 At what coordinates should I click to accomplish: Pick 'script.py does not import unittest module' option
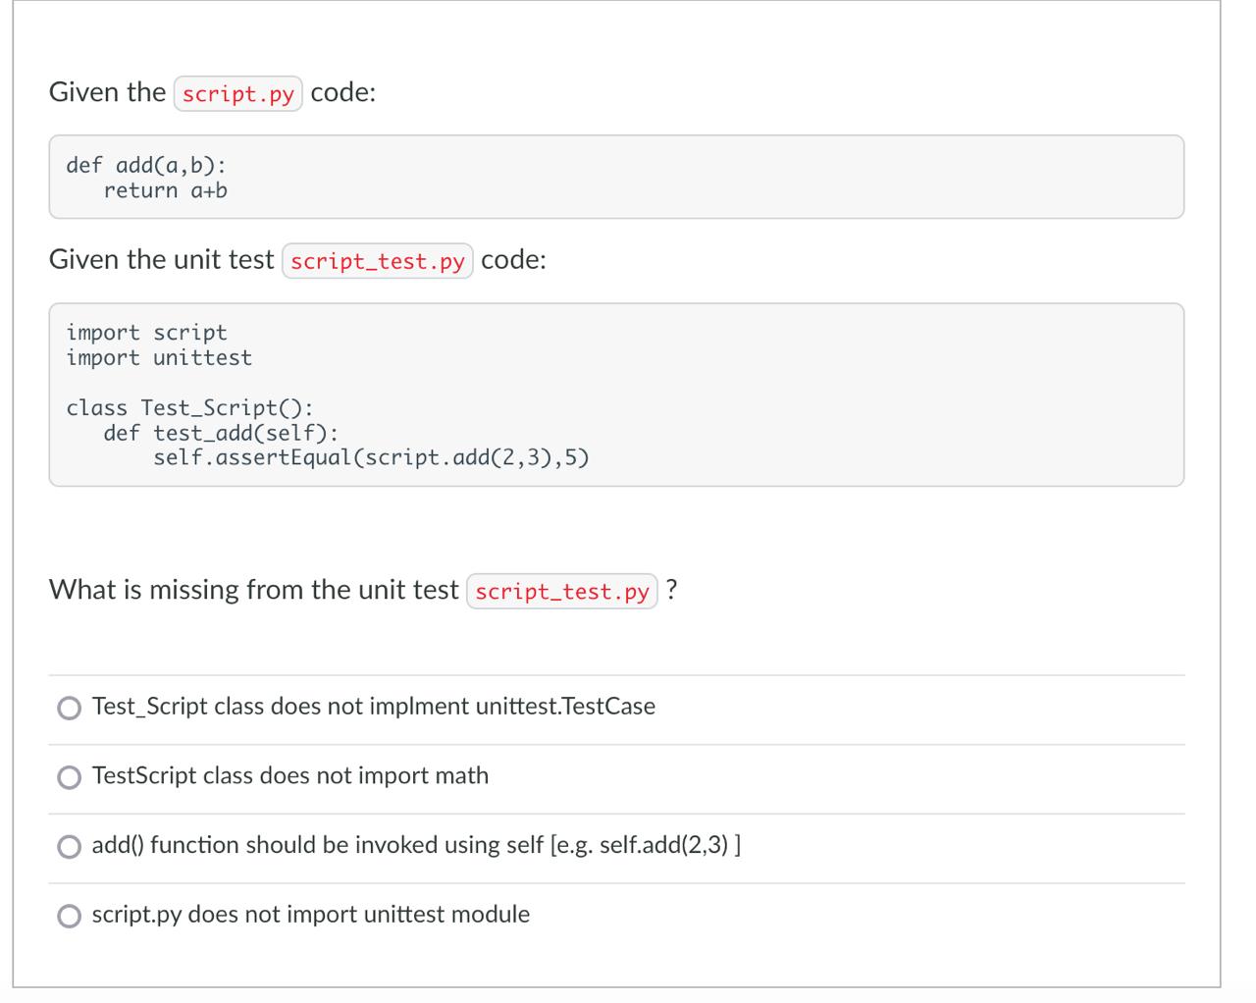click(x=310, y=914)
